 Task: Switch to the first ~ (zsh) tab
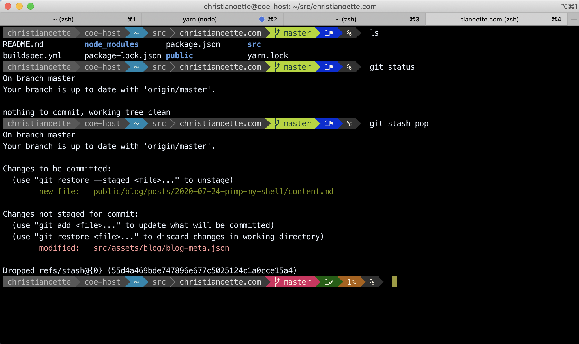(x=63, y=19)
